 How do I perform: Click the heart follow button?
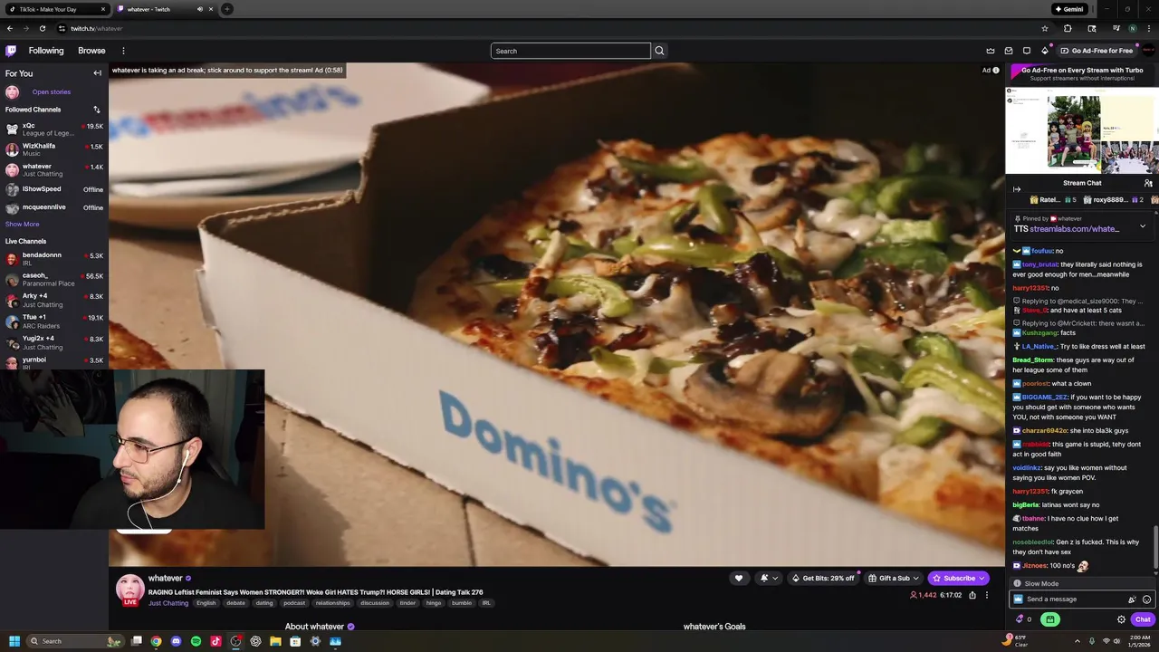(739, 578)
